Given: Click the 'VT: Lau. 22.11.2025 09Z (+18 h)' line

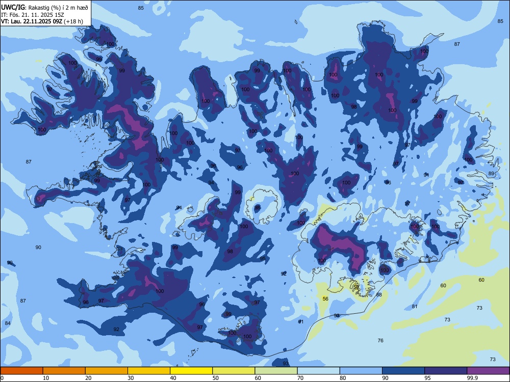Looking at the screenshot, I should [x=42, y=21].
